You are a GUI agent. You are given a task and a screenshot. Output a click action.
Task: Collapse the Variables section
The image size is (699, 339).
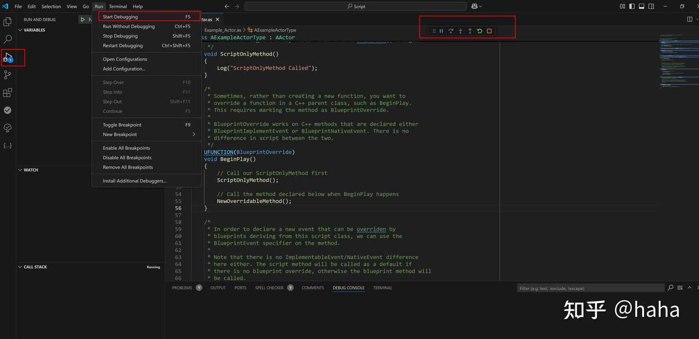tap(20, 30)
